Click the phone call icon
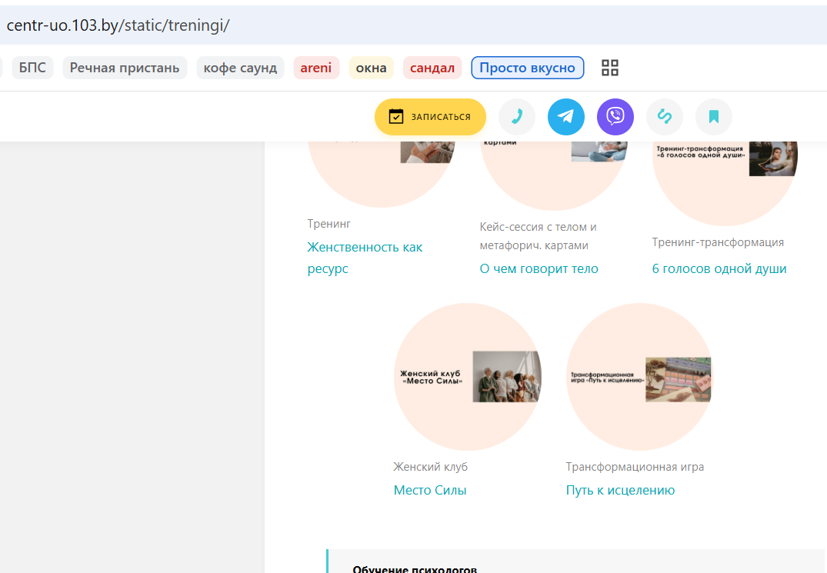Viewport: 827px width, 573px height. pos(517,116)
